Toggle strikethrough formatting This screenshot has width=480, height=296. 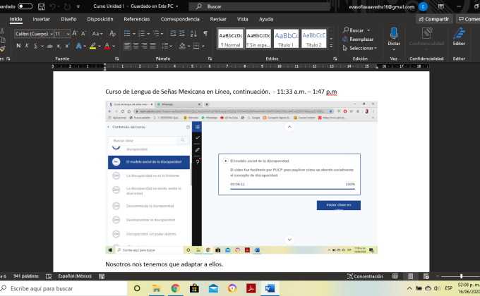49,47
